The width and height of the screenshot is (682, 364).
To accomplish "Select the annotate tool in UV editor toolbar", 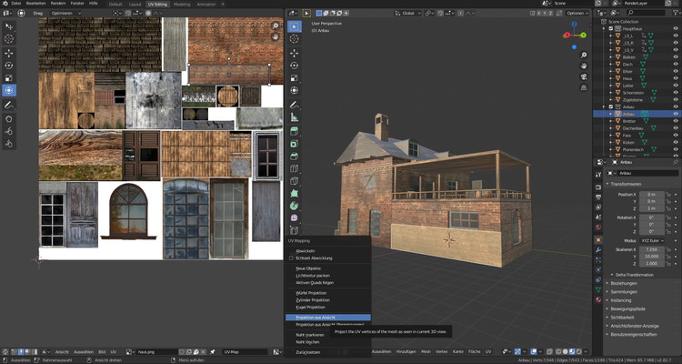I will coord(9,105).
